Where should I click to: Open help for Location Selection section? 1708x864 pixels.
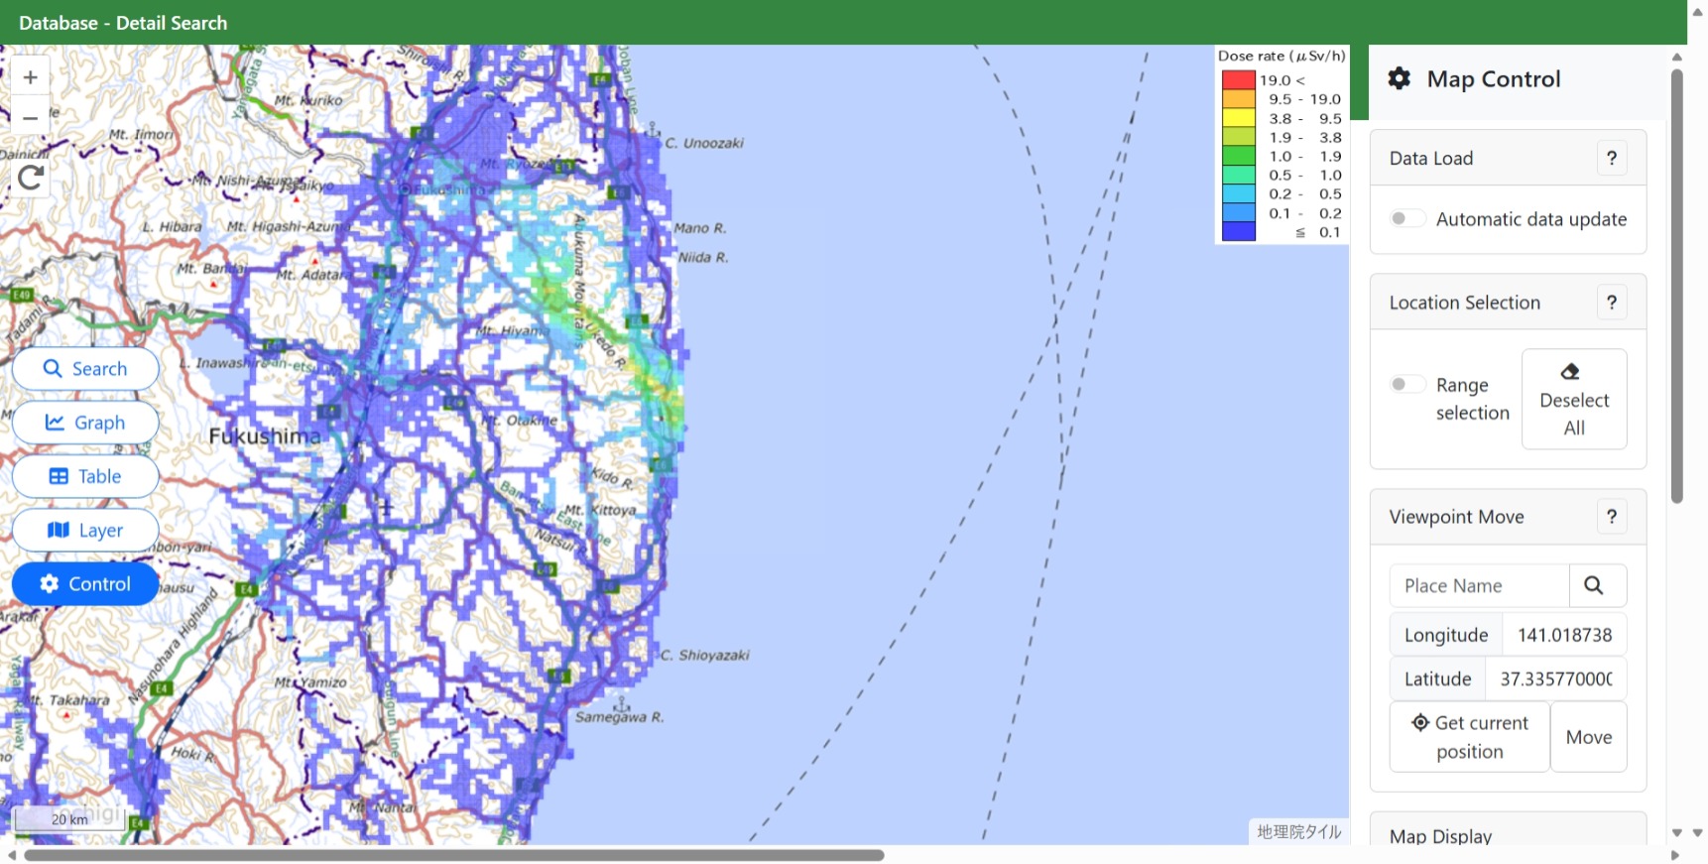pos(1612,303)
